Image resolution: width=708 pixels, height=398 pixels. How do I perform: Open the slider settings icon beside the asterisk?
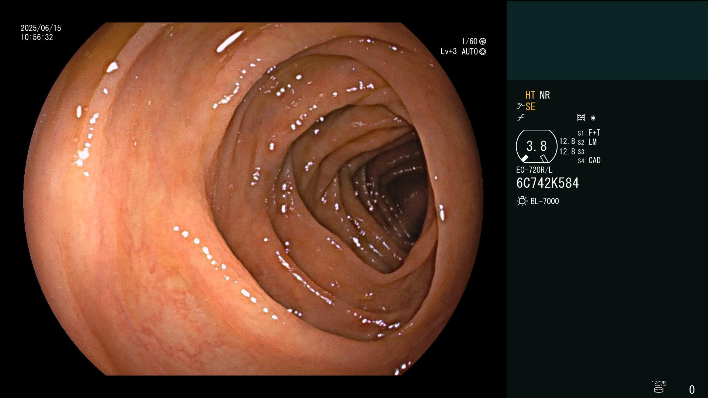tap(581, 118)
